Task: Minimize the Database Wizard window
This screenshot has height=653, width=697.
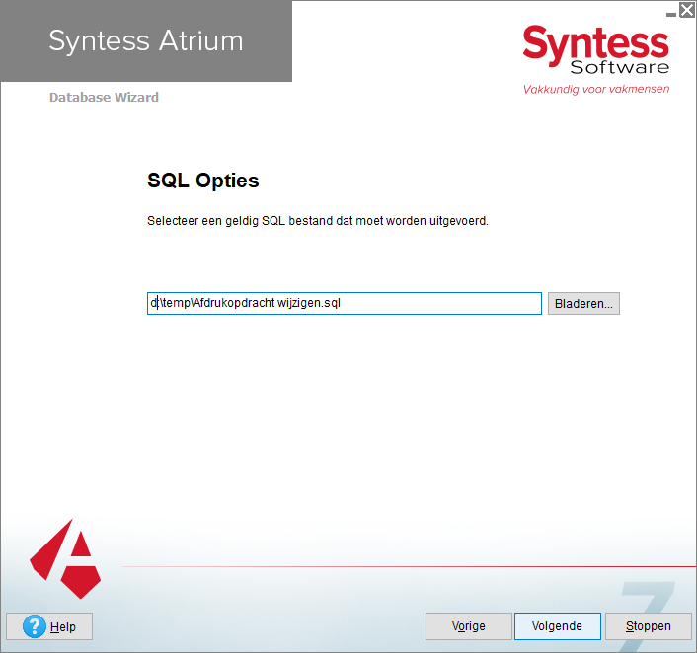Action: (x=671, y=14)
